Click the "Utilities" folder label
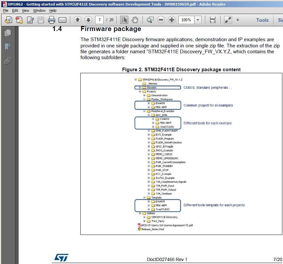Image resolution: width=283 pixels, height=264 pixels. point(151,213)
